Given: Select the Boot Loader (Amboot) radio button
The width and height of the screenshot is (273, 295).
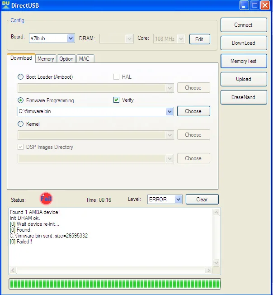Looking at the screenshot, I should [20, 77].
